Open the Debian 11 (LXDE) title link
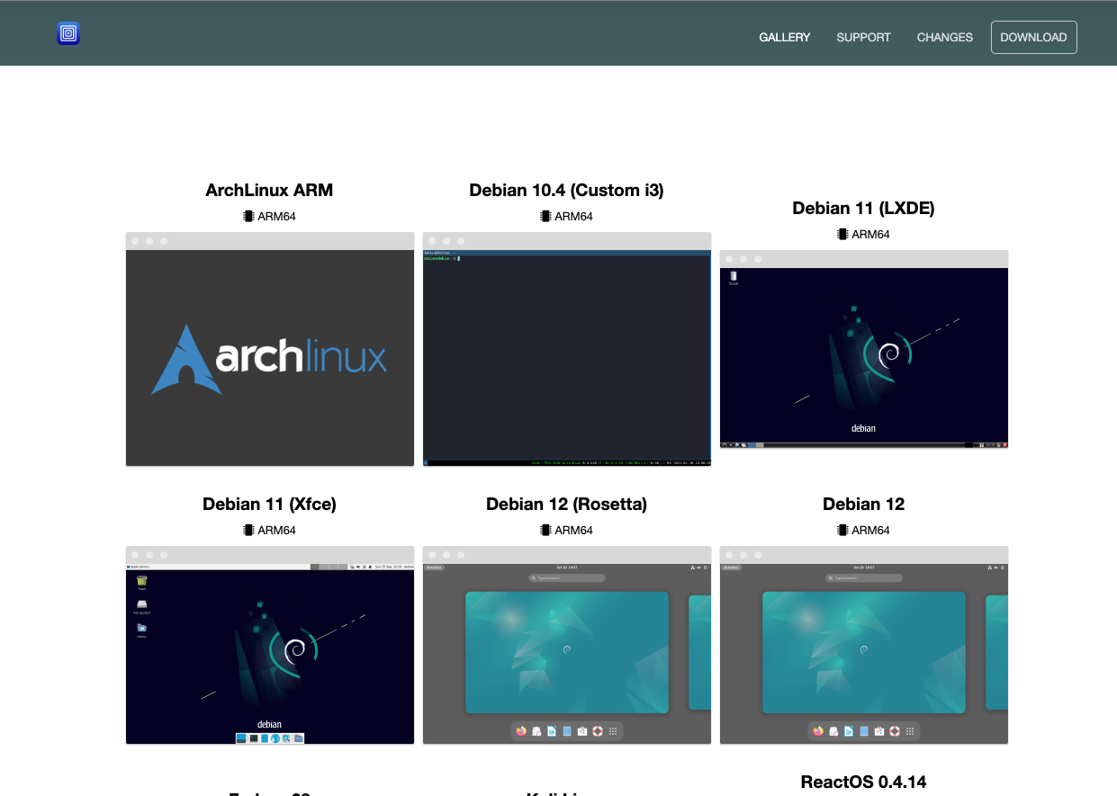Image resolution: width=1117 pixels, height=796 pixels. pyautogui.click(x=863, y=208)
